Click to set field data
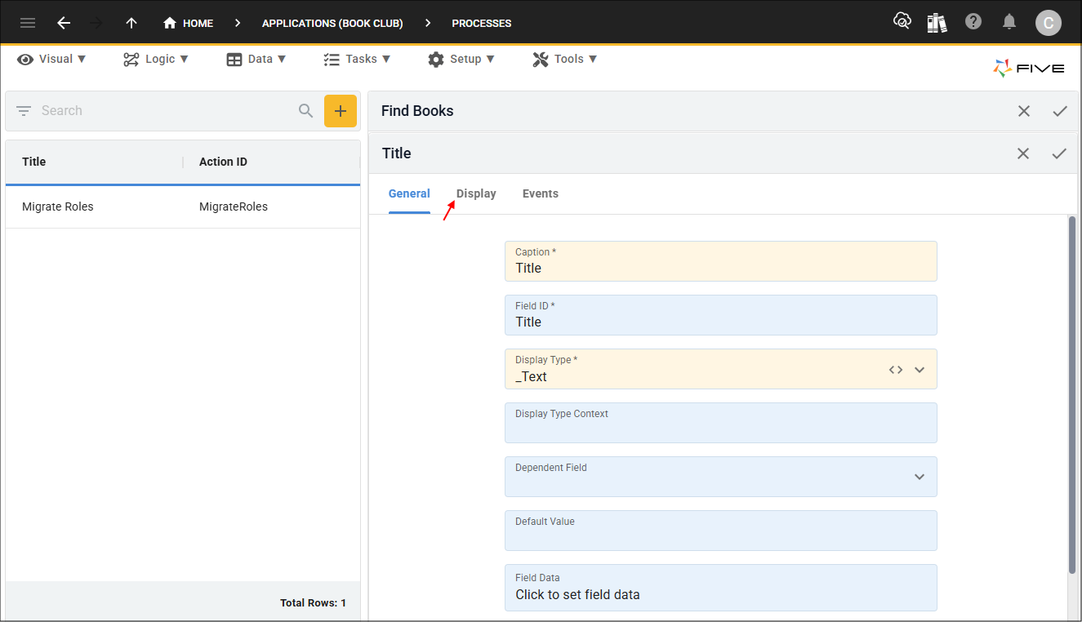This screenshot has height=622, width=1082. pos(721,588)
